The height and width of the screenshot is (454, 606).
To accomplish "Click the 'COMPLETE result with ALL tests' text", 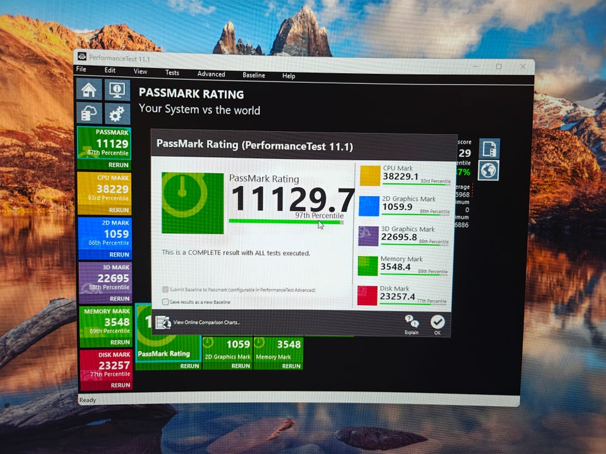I will coord(234,253).
